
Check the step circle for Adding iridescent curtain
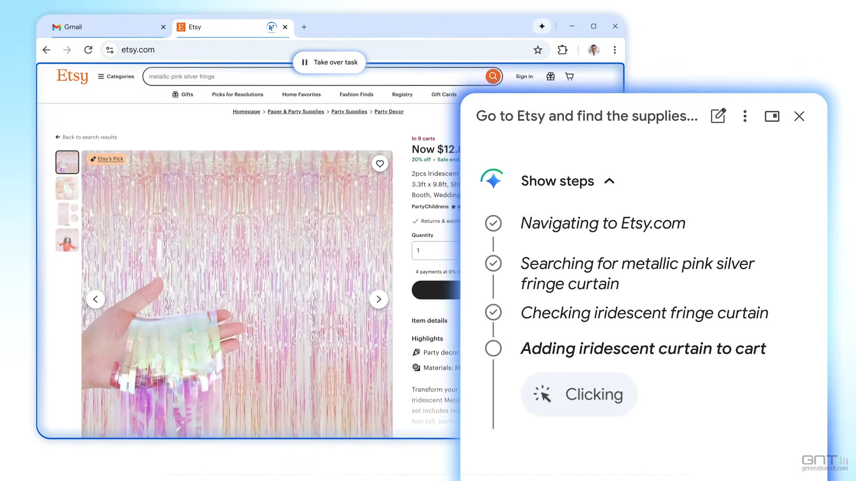coord(493,348)
